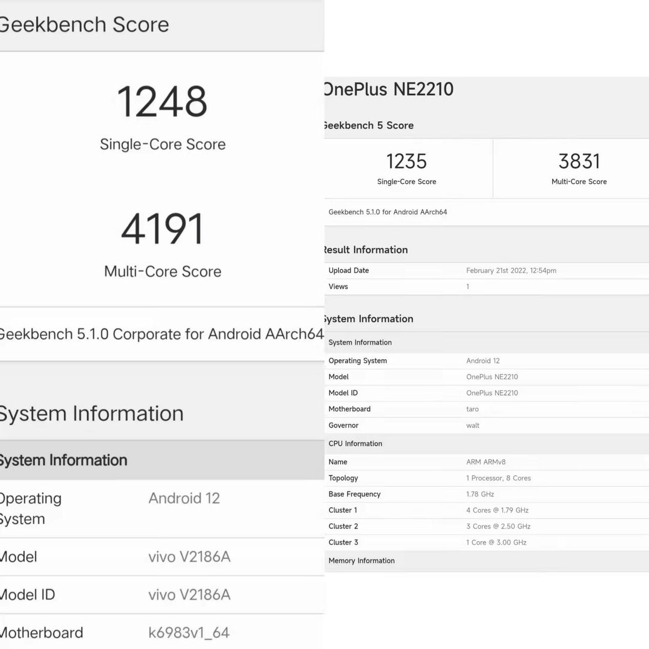Viewport: 649px width, 649px height.
Task: Click the topology value '1 Processor, 8 Cores'
Action: click(499, 478)
